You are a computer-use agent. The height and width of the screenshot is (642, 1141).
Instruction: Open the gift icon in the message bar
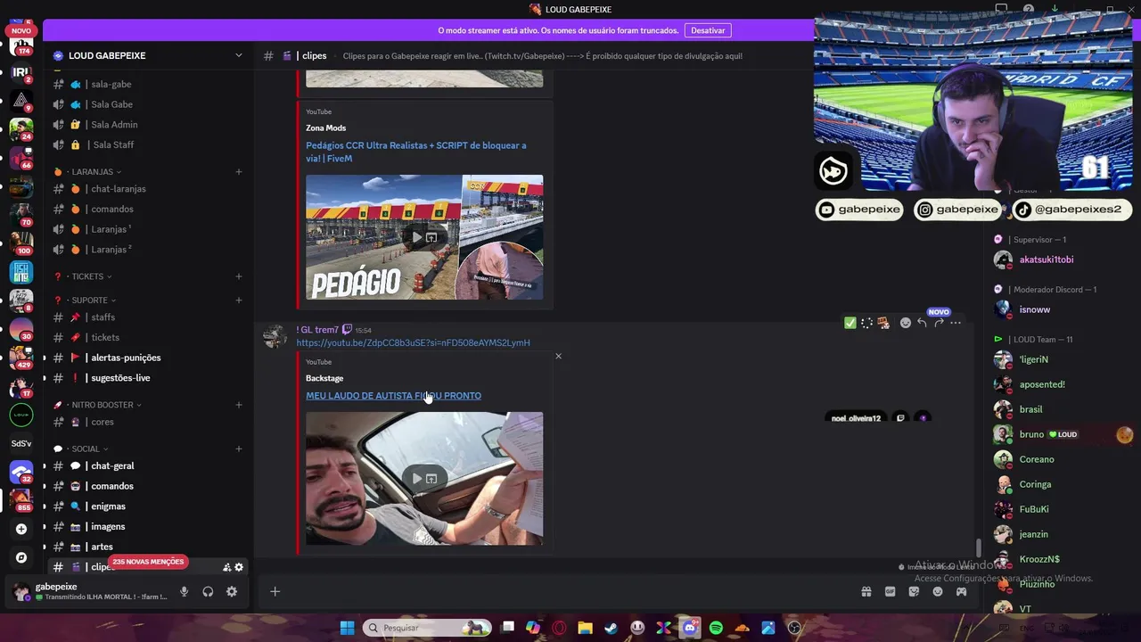pos(866,591)
